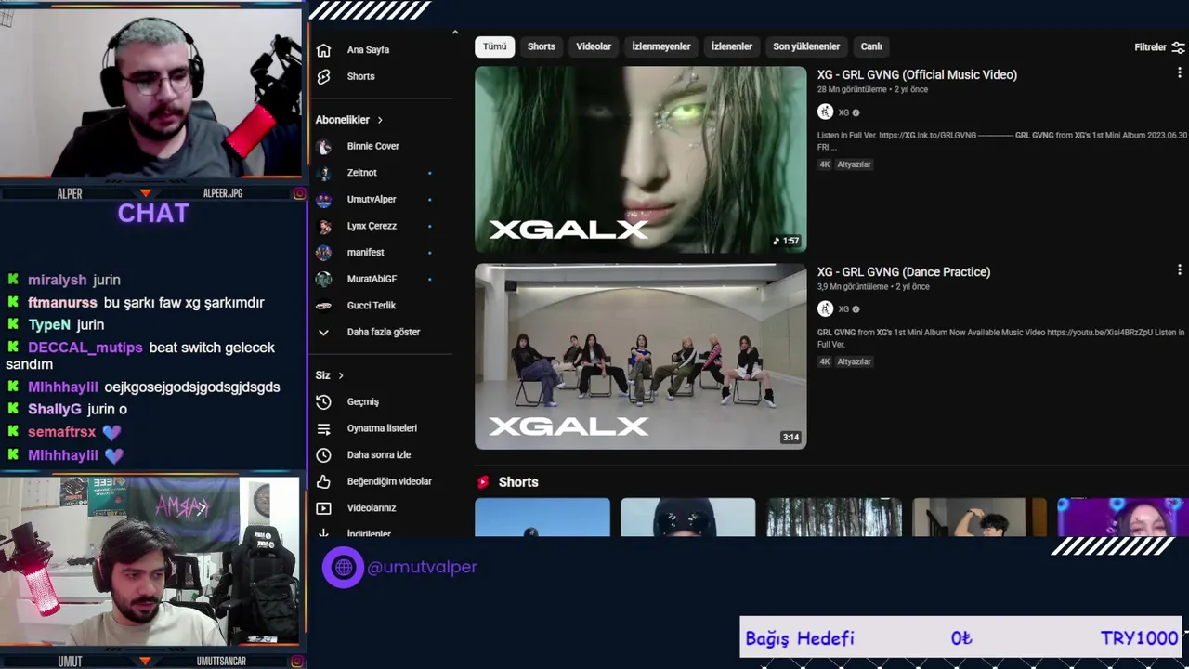Click chat username semaftrsx
Image resolution: width=1189 pixels, height=669 pixels.
point(61,432)
